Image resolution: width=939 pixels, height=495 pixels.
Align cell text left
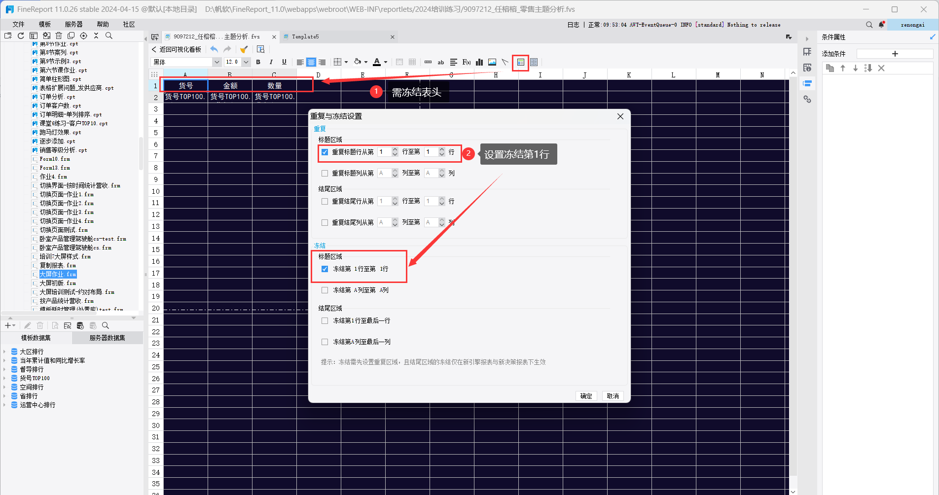[x=300, y=62]
